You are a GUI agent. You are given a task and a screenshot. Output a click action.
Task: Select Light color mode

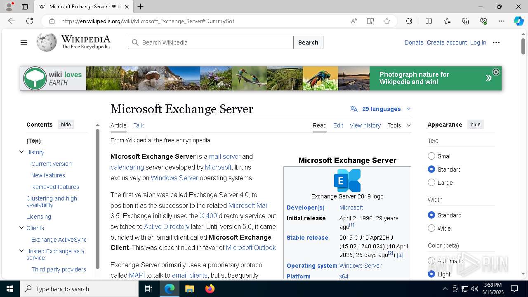tap(431, 274)
